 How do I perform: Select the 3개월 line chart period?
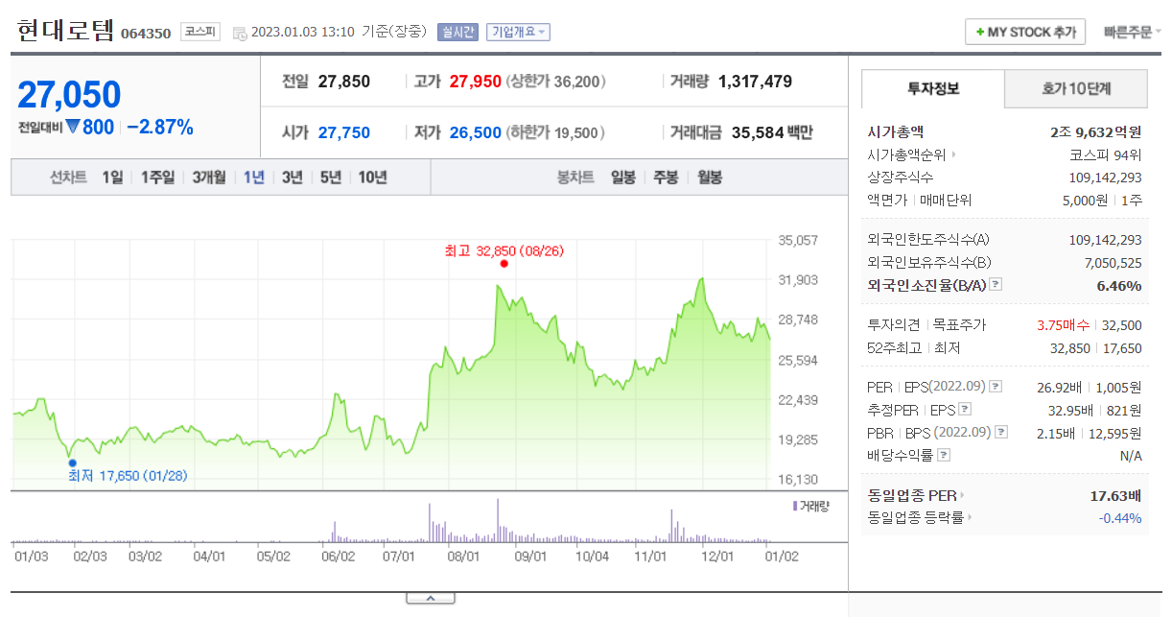(x=209, y=178)
